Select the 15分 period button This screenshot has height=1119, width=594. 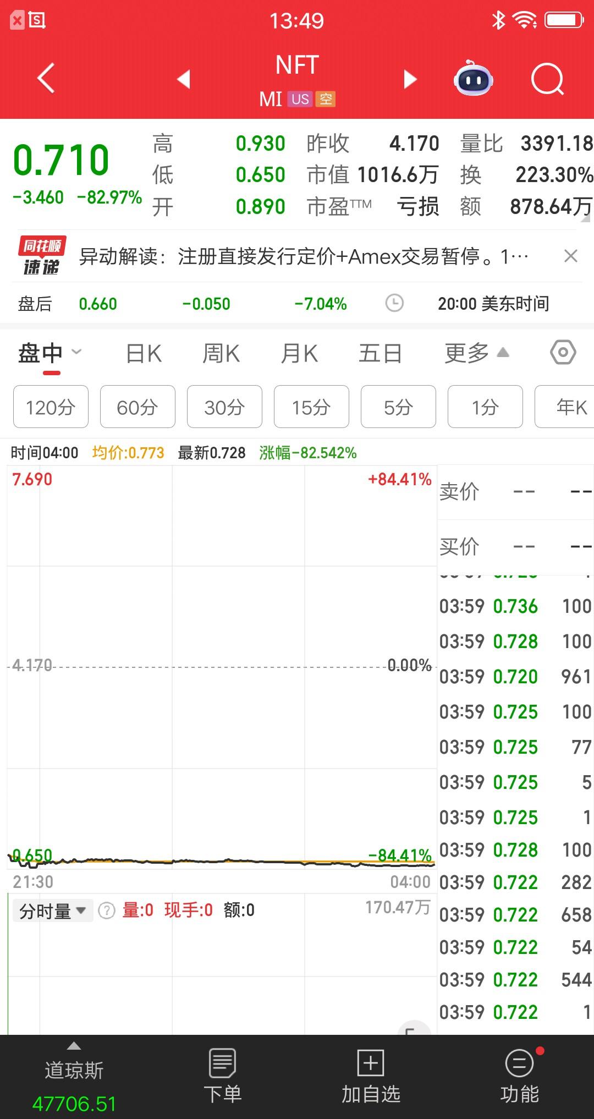coord(311,407)
